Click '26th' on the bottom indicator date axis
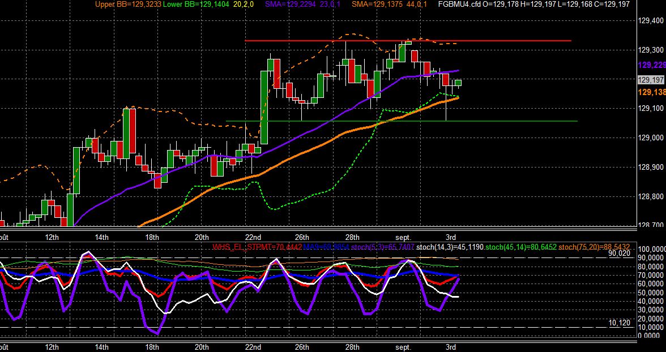 pyautogui.click(x=301, y=347)
